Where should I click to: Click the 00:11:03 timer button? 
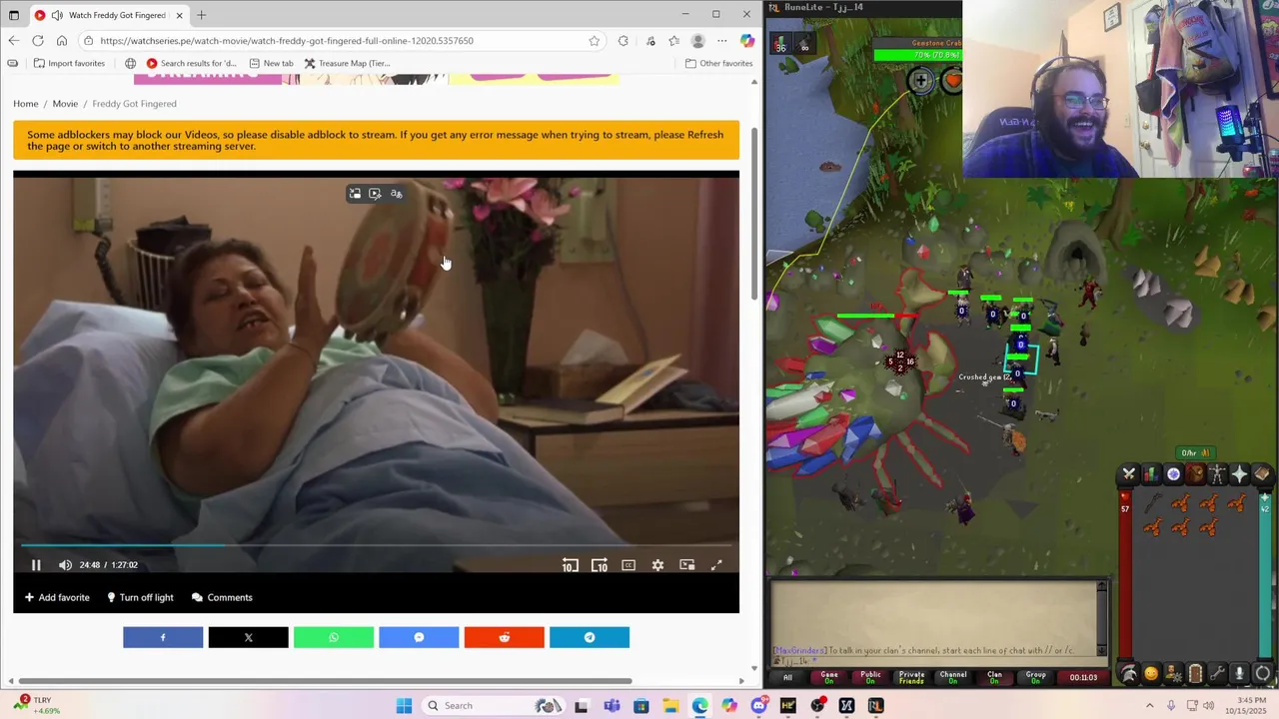point(1083,677)
